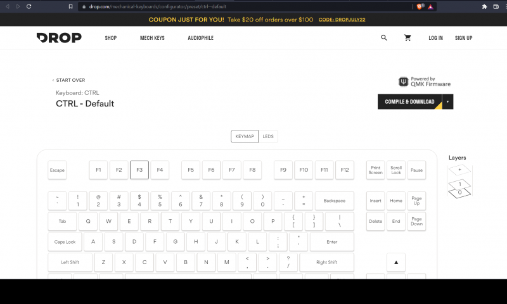Open the Brave shields icon
This screenshot has height=304, width=507.
pos(420,6)
